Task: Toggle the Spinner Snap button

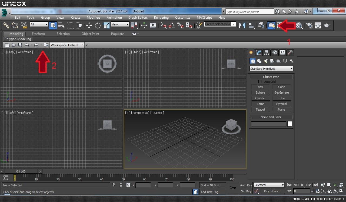Action: 189,25
